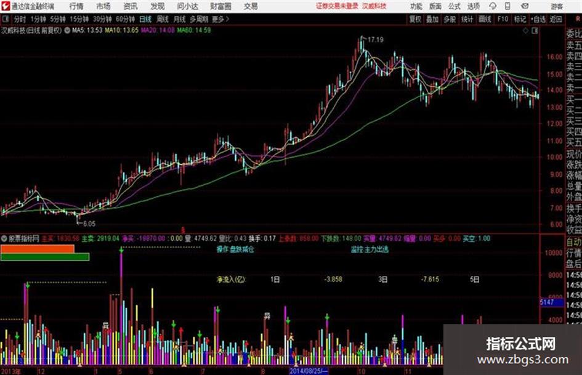The height and width of the screenshot is (375, 582).
Task: Click the 监控 主力出逃 signal text
Action: pyautogui.click(x=370, y=249)
